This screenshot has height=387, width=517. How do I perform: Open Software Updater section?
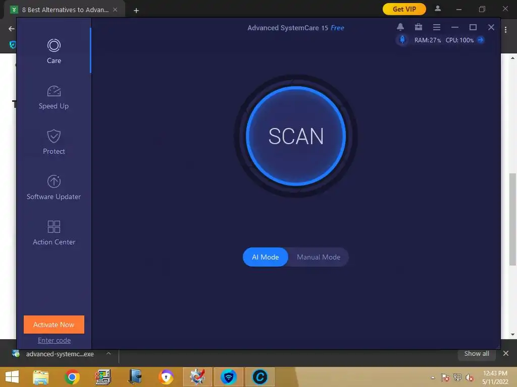click(x=54, y=187)
